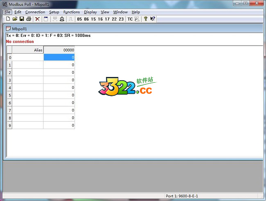This screenshot has height=201, width=266.
Task: Open the Setup menu
Action: point(54,12)
